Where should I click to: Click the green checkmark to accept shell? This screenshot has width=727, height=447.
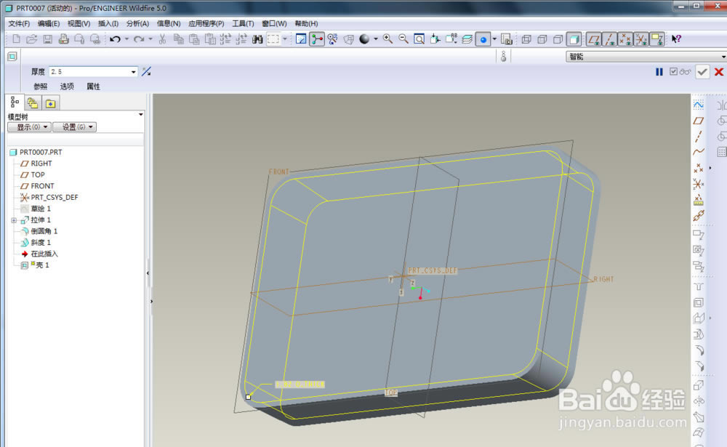pos(702,72)
